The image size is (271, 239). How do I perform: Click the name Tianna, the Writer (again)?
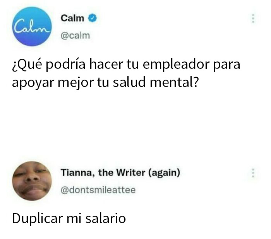[x=120, y=173]
